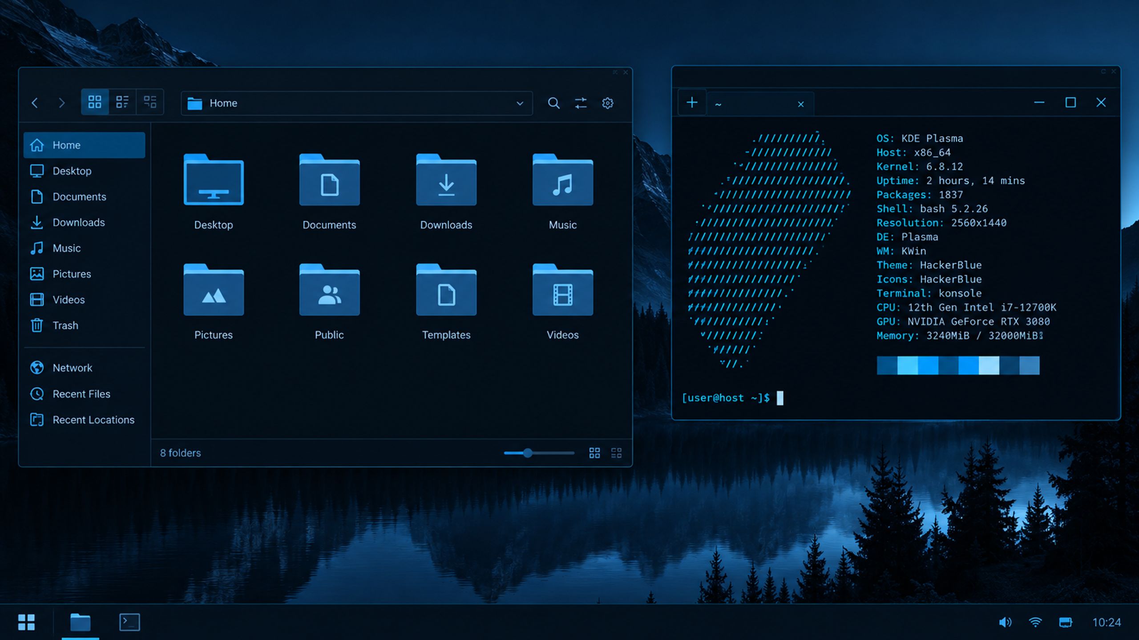1139x640 pixels.
Task: Open the filter and sort controls
Action: 581,103
